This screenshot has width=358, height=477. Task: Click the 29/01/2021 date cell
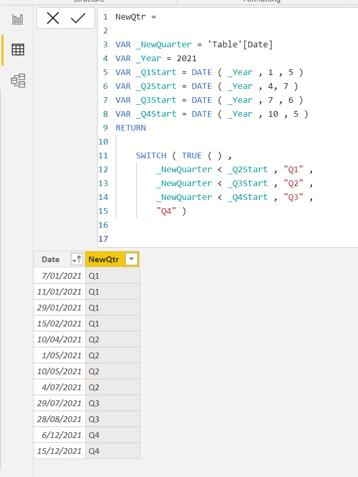[60, 307]
